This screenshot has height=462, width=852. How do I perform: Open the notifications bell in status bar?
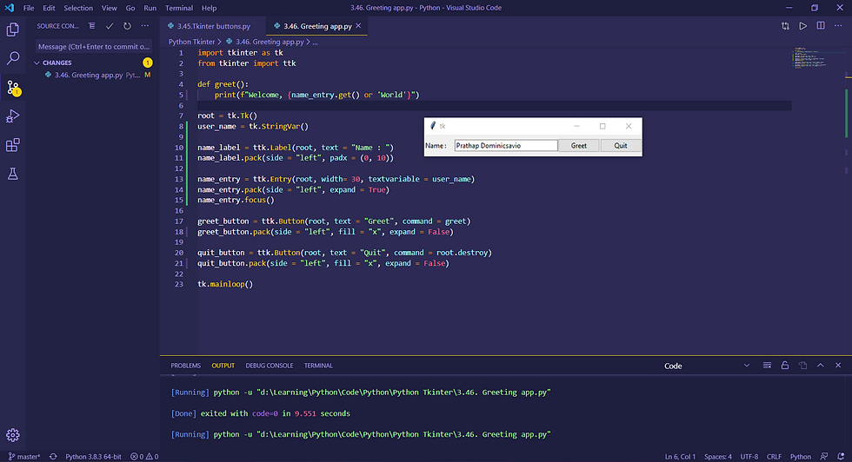point(841,457)
